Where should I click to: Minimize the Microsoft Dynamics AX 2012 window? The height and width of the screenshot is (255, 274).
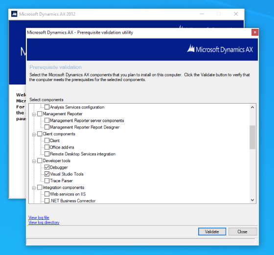point(202,14)
